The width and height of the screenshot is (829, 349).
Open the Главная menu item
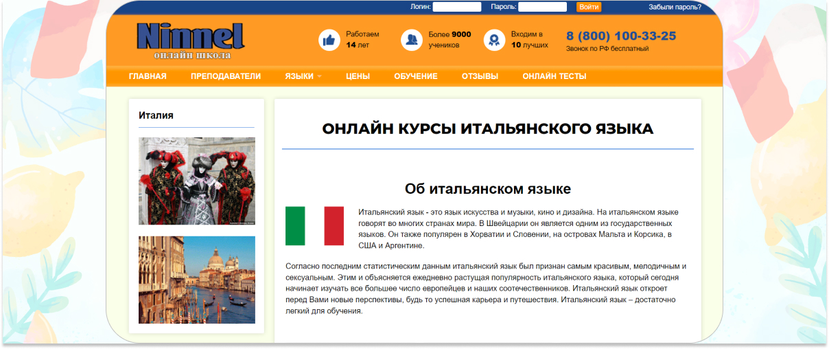(148, 76)
